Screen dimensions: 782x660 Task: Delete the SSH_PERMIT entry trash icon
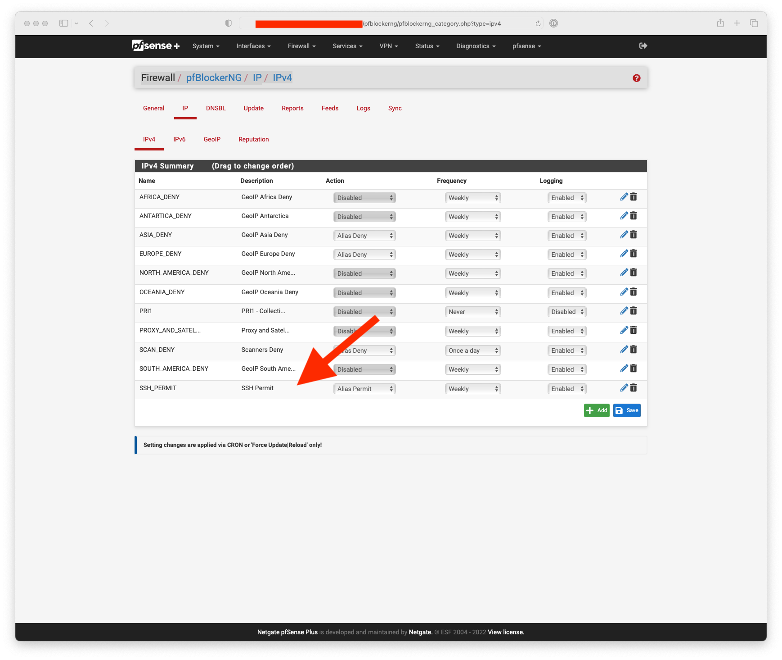634,388
